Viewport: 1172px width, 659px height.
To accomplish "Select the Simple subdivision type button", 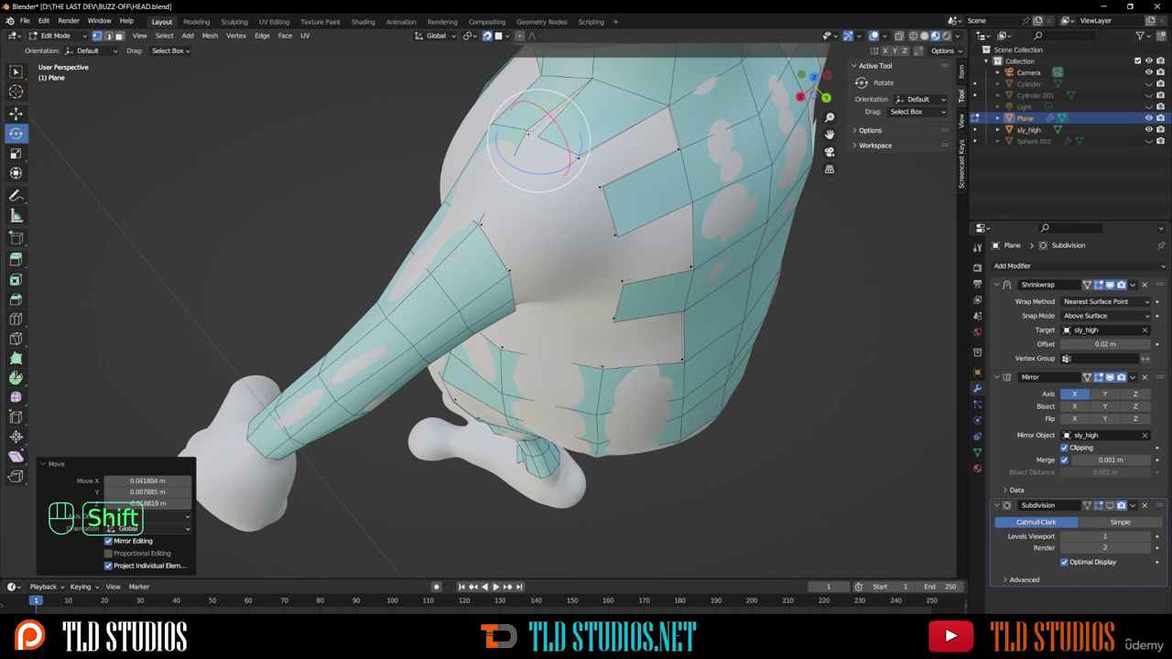I will coord(1120,522).
